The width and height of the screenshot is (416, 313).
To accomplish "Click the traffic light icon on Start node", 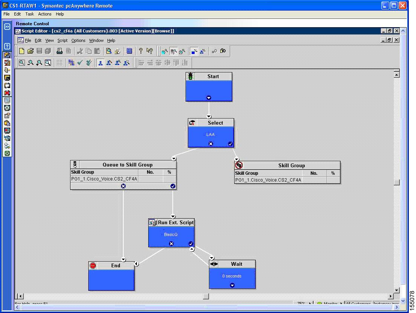I will tap(190, 77).
